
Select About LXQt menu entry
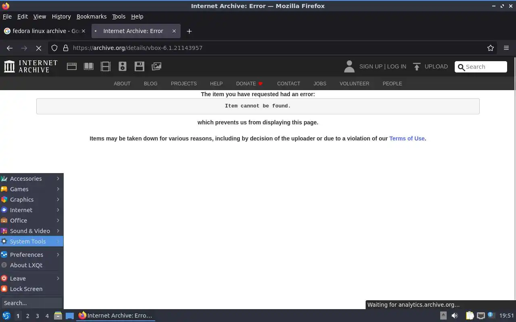32,265
